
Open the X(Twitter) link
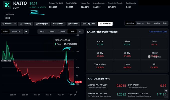pos(26,24)
